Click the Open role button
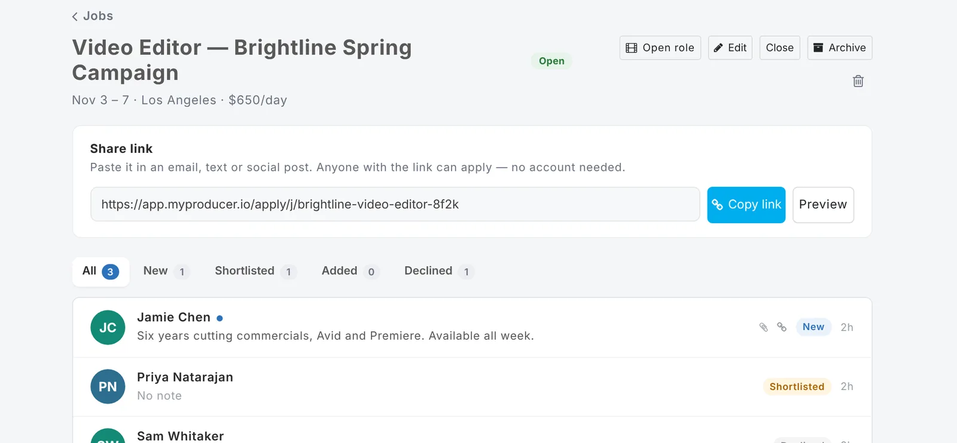This screenshot has height=443, width=957. coord(660,48)
